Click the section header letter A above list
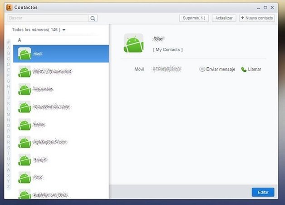285x205 pixels. coord(20,40)
